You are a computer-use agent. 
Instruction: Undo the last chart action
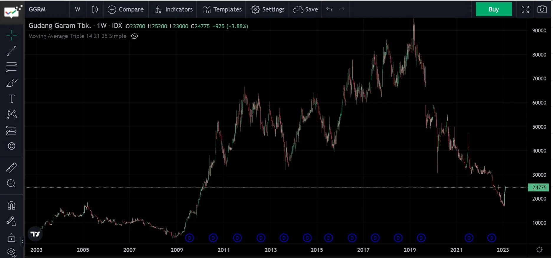coord(329,9)
